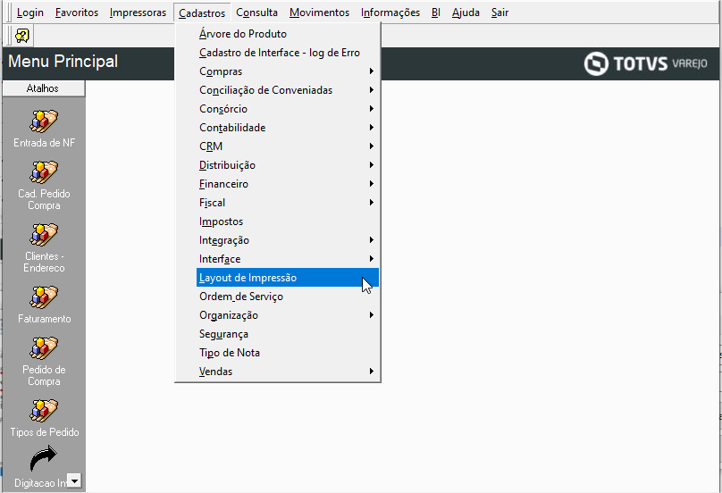
Task: Open the Informações menu
Action: 390,13
